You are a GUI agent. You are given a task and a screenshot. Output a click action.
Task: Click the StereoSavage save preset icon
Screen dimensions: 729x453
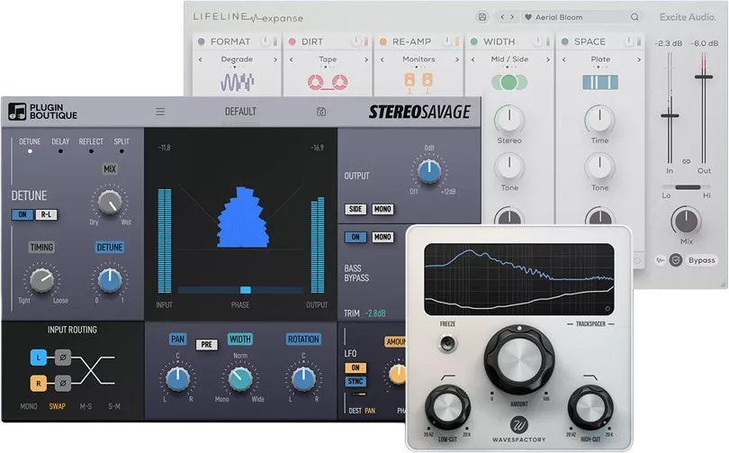click(x=321, y=112)
